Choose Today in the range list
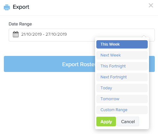 (x=122, y=88)
